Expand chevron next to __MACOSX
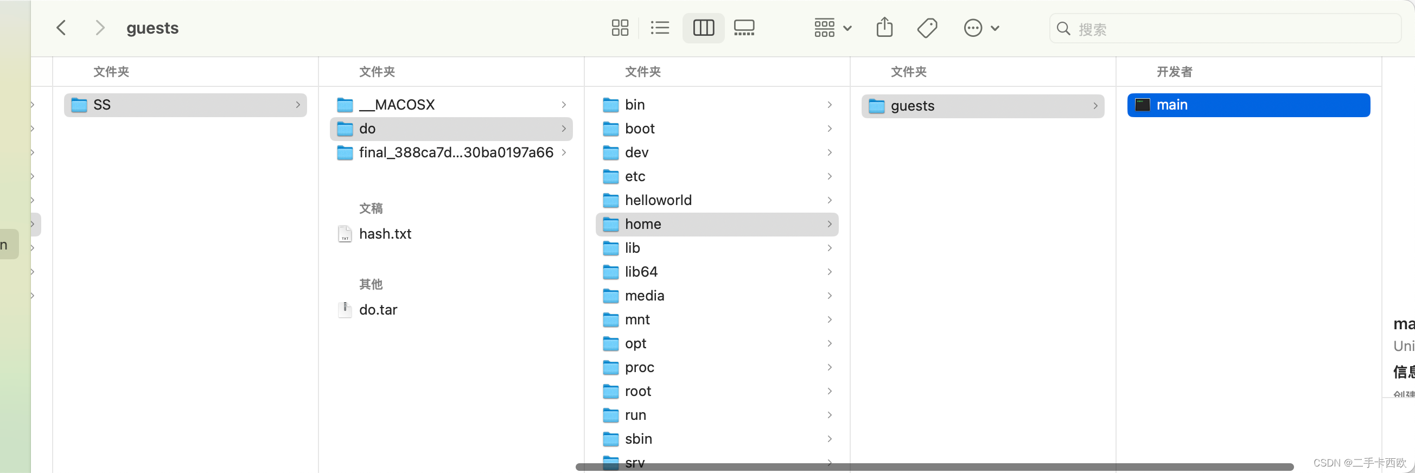Image resolution: width=1415 pixels, height=473 pixels. pos(564,105)
